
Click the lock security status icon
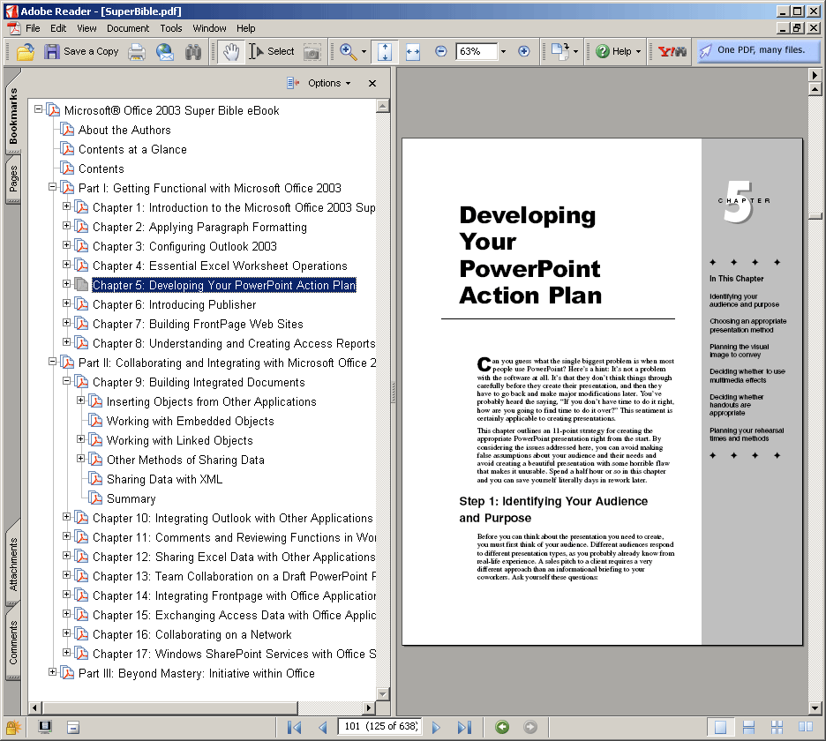pos(12,727)
